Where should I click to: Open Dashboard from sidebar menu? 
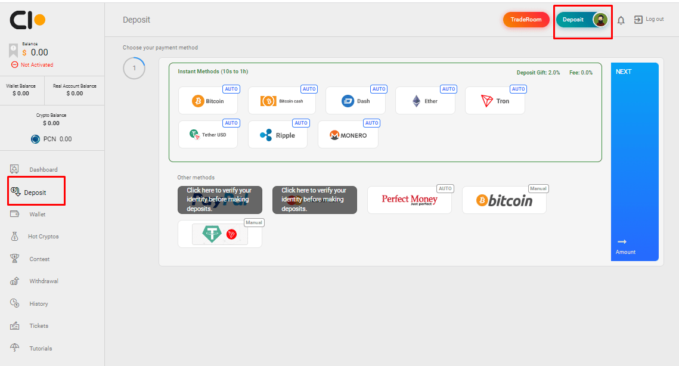tap(44, 169)
